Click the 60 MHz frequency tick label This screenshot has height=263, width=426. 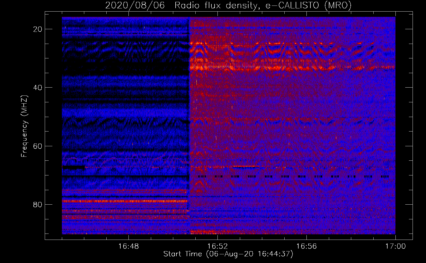click(38, 146)
